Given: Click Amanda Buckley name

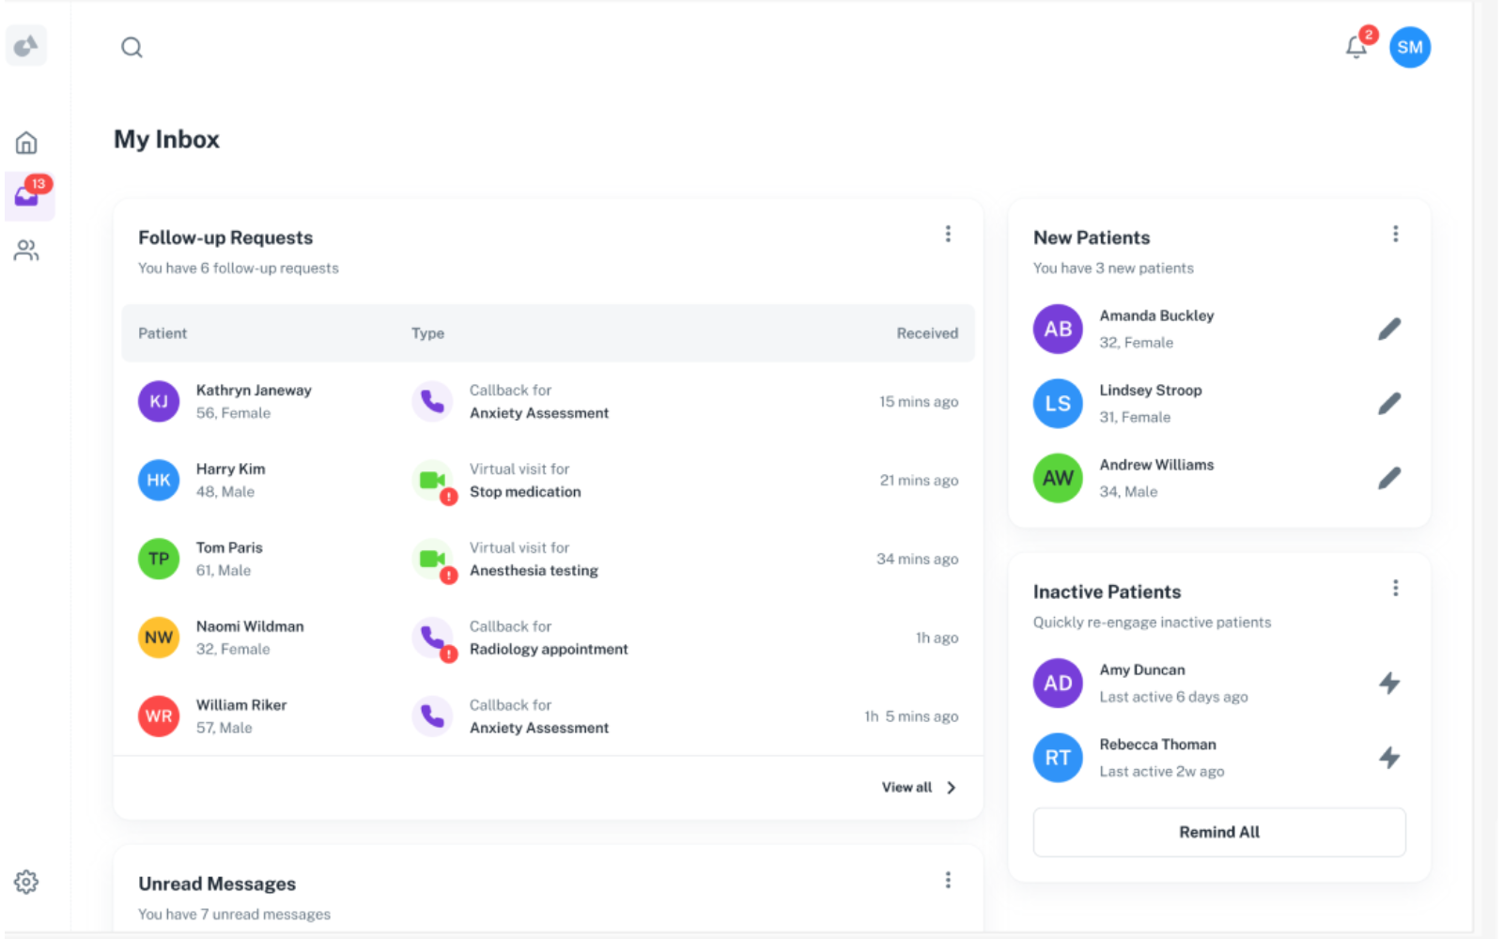Looking at the screenshot, I should tap(1156, 316).
